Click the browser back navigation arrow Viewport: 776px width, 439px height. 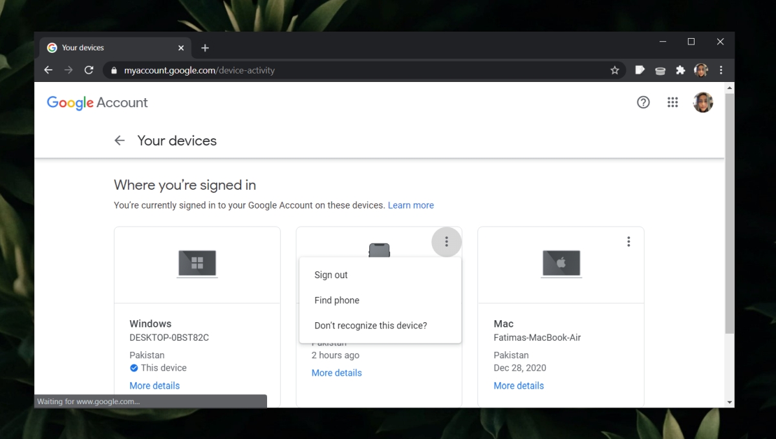tap(48, 70)
